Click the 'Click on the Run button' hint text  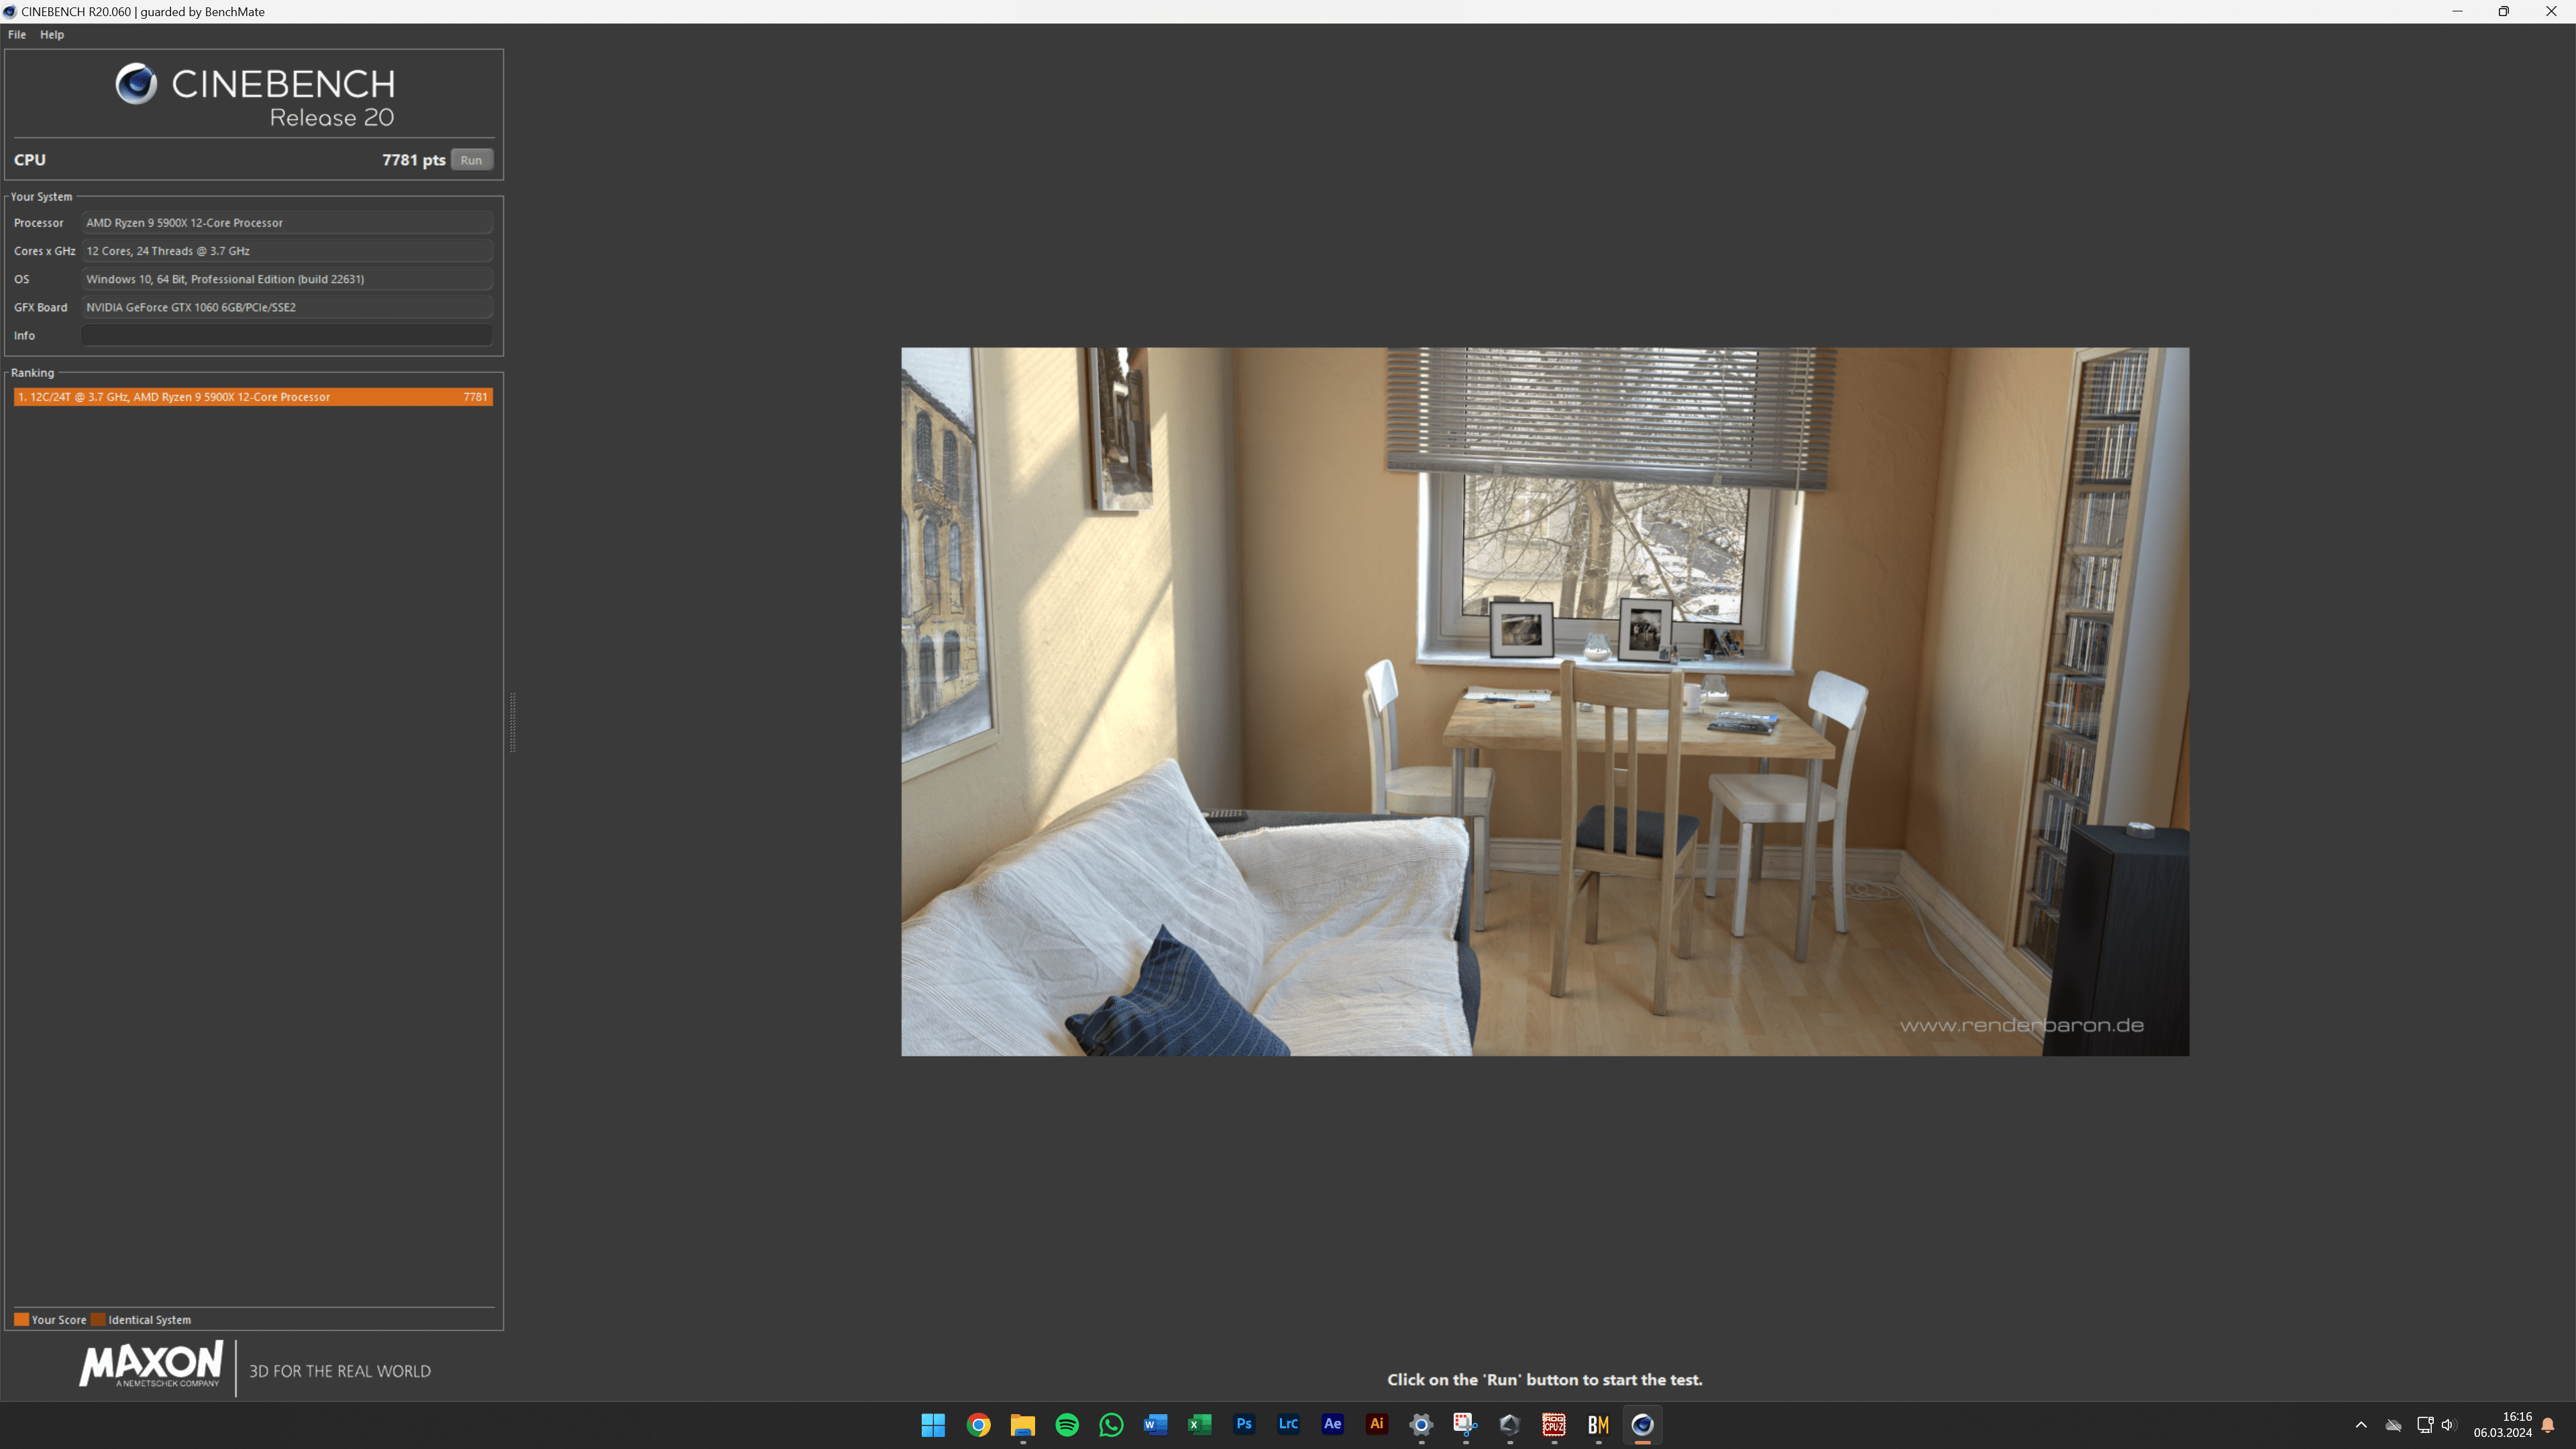[x=1545, y=1379]
